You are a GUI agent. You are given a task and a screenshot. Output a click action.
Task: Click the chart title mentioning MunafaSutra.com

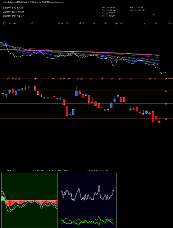(33, 2)
